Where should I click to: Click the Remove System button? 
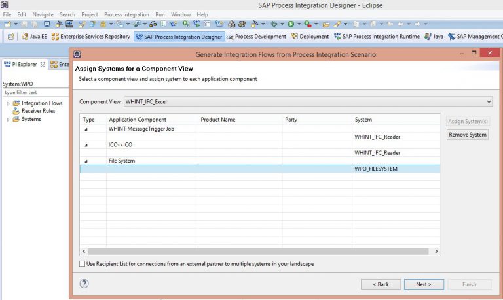pyautogui.click(x=468, y=135)
